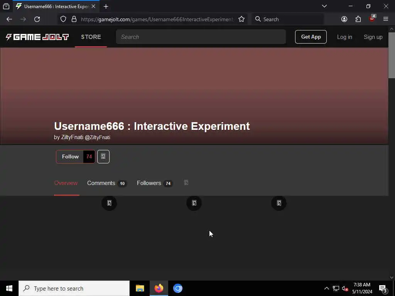Click the first round icon below Overview
The image size is (395, 296).
tap(109, 203)
